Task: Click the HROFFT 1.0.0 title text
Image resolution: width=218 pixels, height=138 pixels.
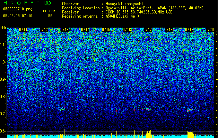Action: [27, 3]
